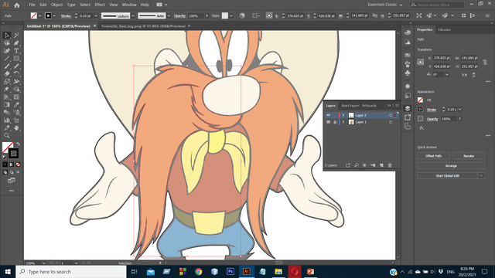Click the toolbar stroke color box

(x=13, y=154)
